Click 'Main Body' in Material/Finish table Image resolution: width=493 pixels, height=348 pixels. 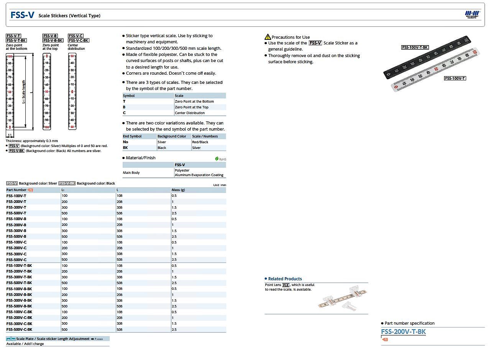click(x=131, y=173)
